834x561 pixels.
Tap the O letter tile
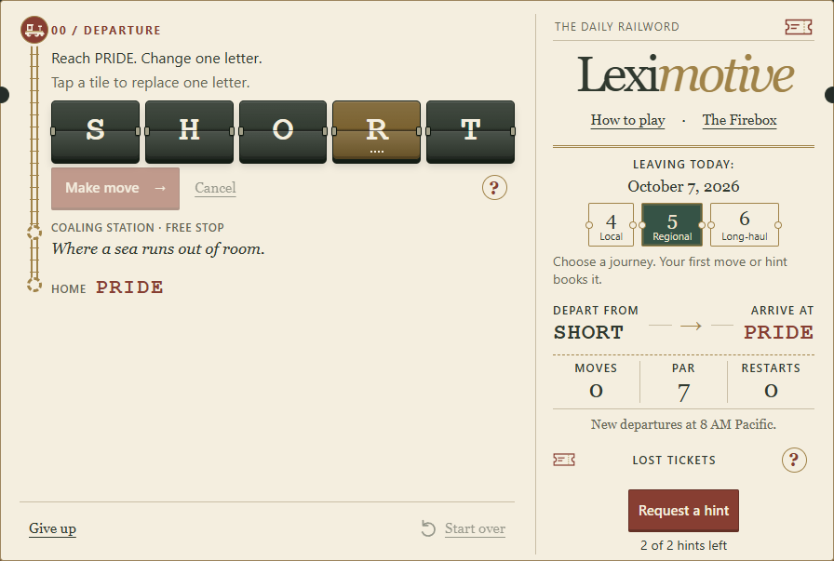point(282,132)
